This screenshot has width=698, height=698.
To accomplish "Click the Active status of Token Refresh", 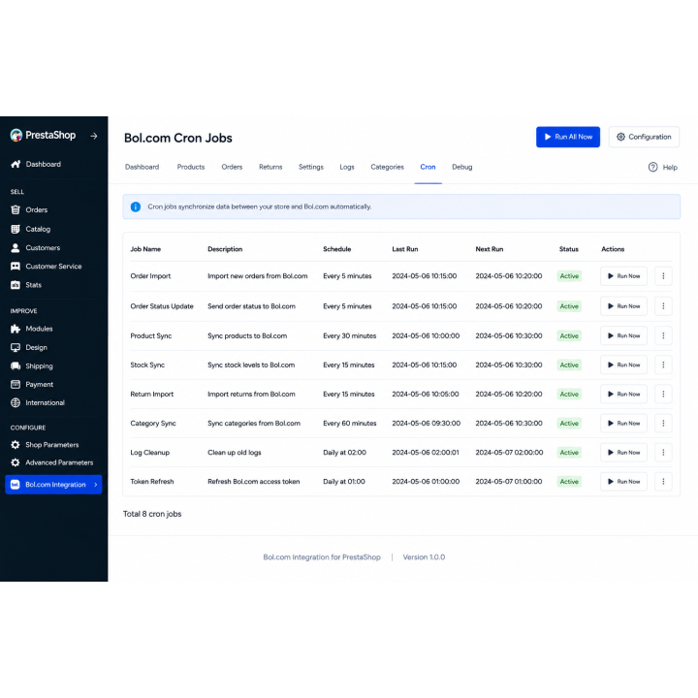I will (569, 482).
